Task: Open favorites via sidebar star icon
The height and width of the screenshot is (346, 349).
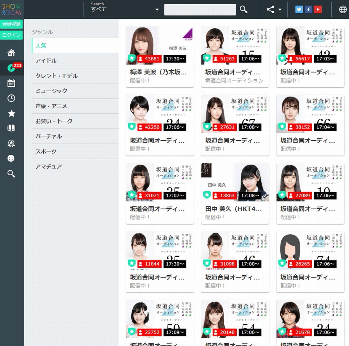Action: (x=11, y=113)
